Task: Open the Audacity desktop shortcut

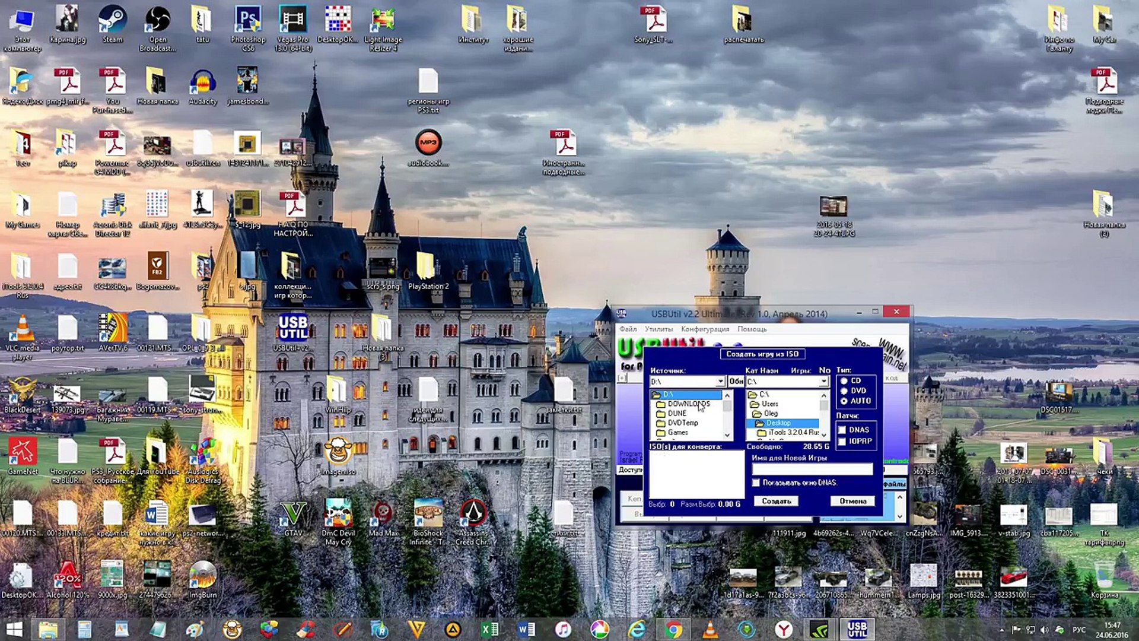Action: tap(202, 87)
